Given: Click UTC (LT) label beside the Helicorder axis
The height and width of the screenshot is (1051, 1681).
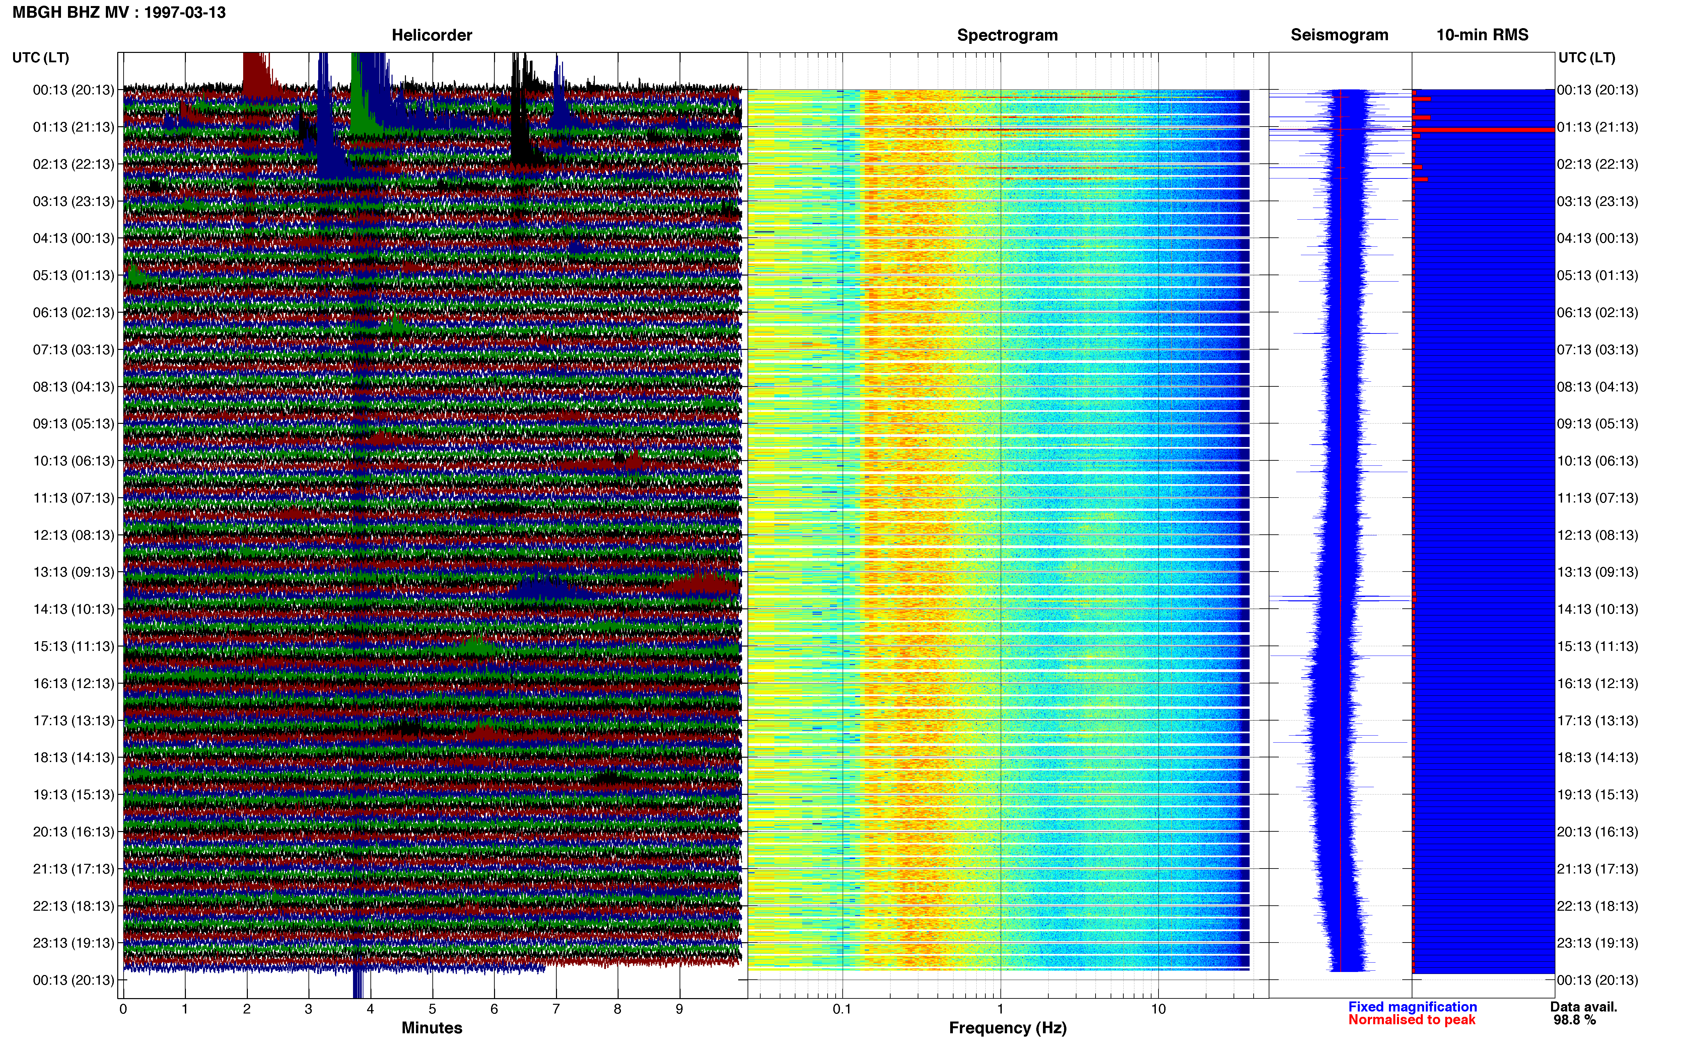Looking at the screenshot, I should coord(41,58).
